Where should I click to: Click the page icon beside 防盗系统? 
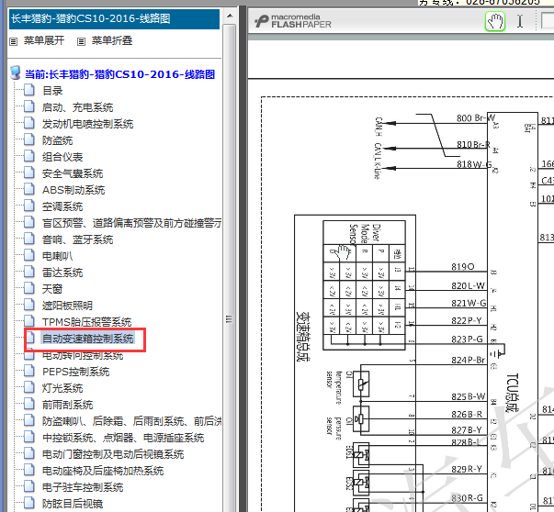29,139
